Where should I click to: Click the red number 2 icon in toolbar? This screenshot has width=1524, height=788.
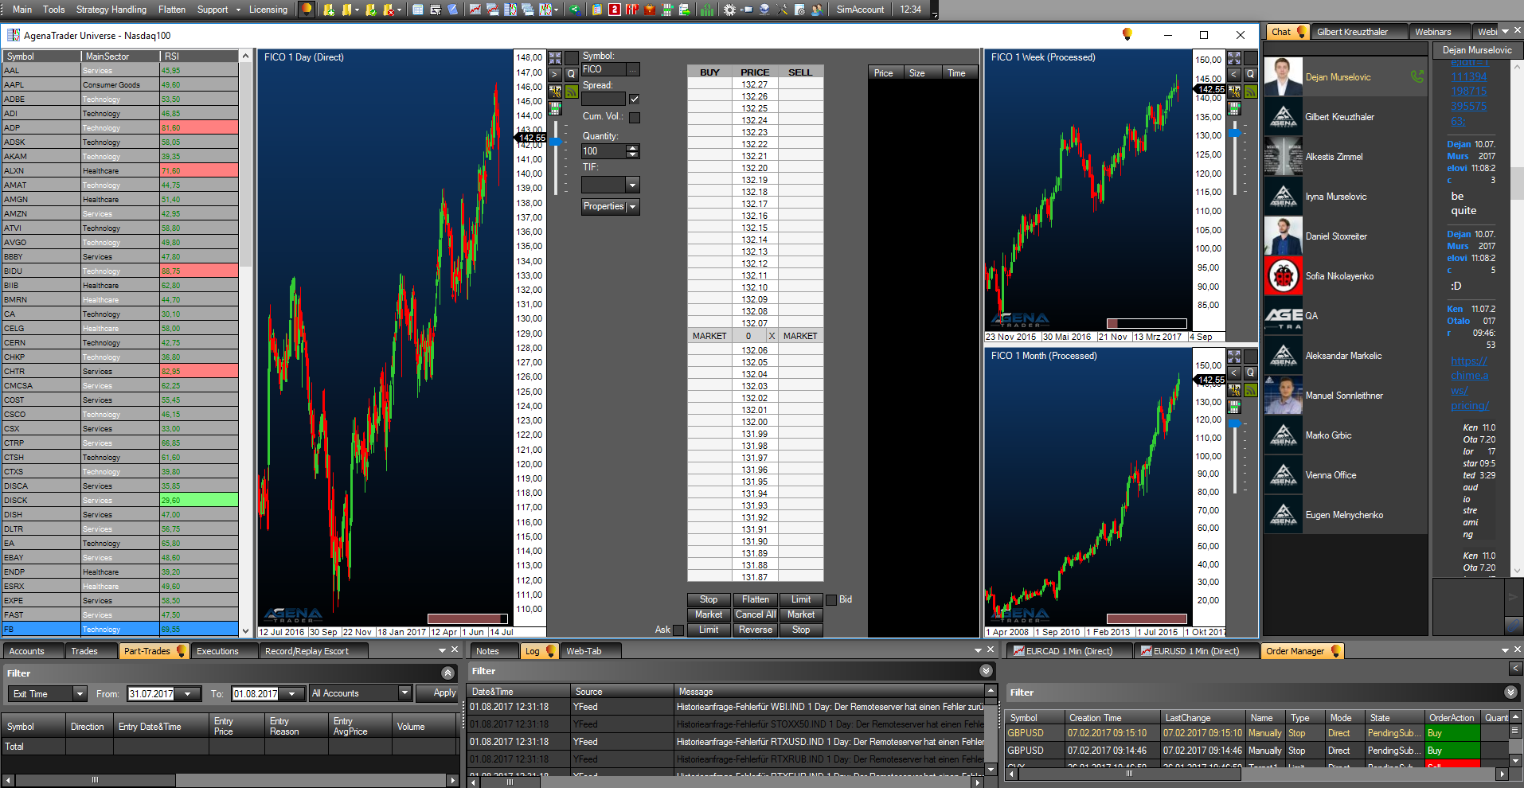tap(615, 10)
